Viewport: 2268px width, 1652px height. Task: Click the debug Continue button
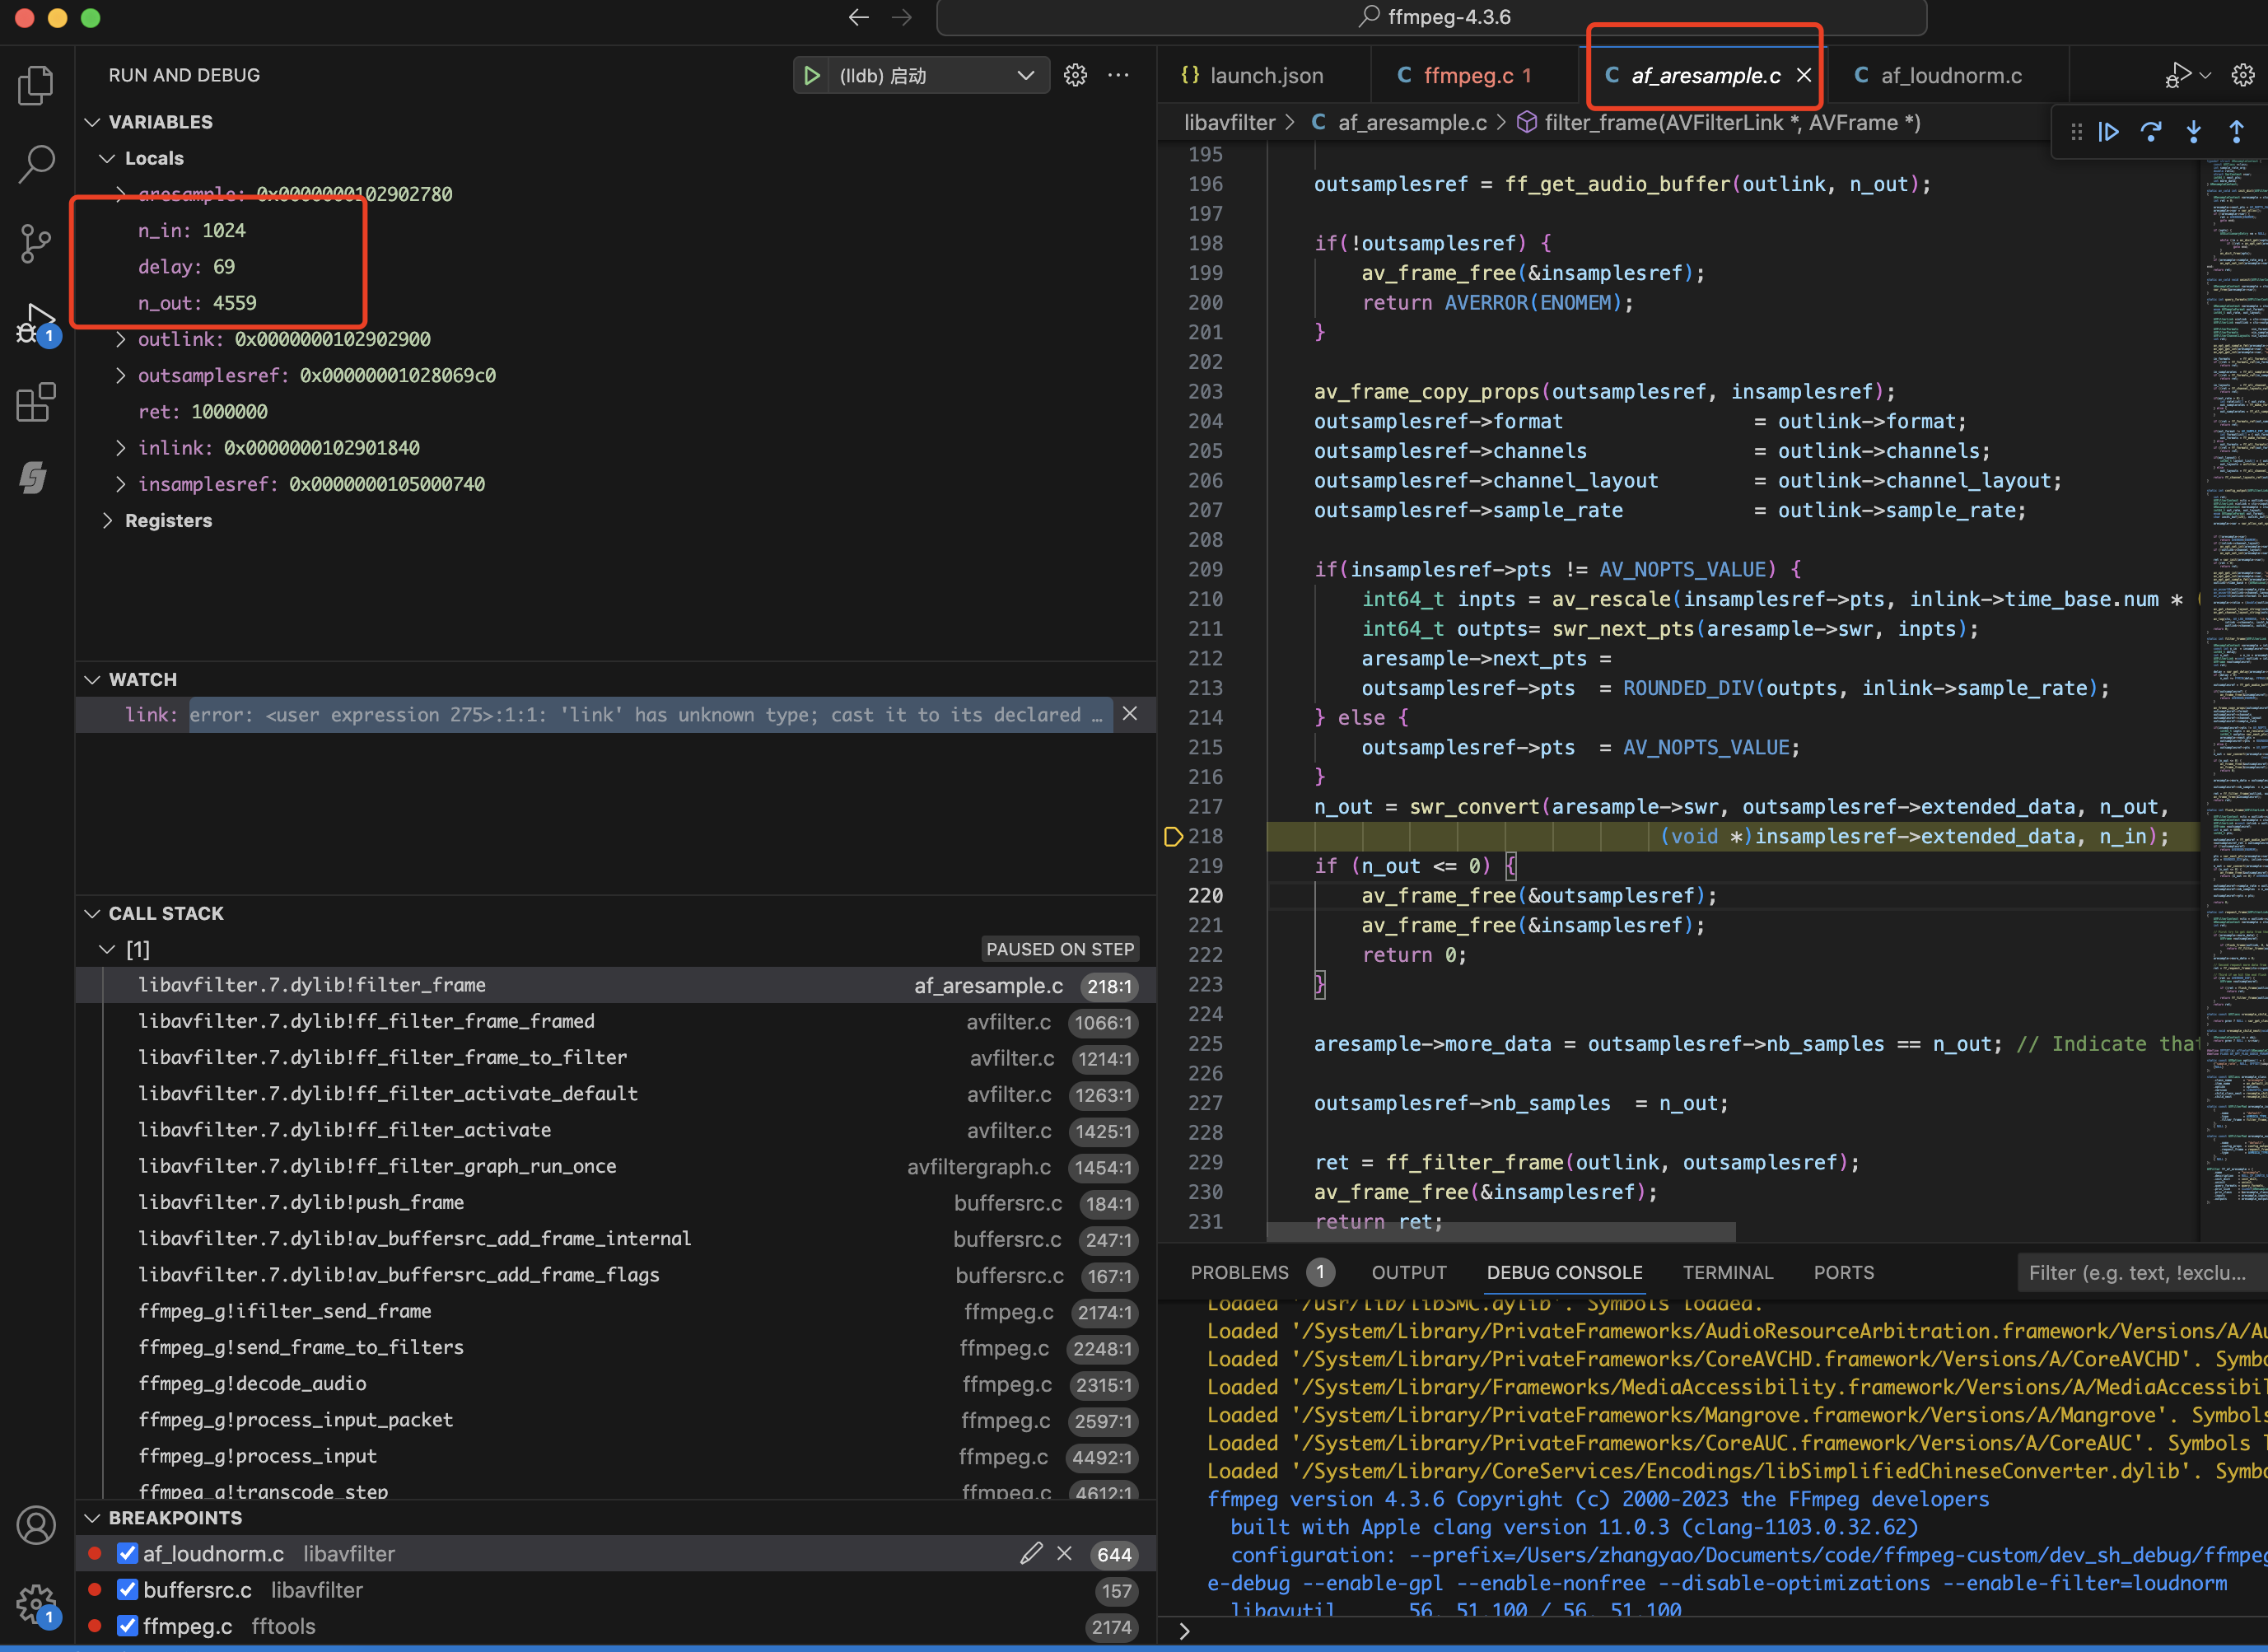pyautogui.click(x=2109, y=132)
